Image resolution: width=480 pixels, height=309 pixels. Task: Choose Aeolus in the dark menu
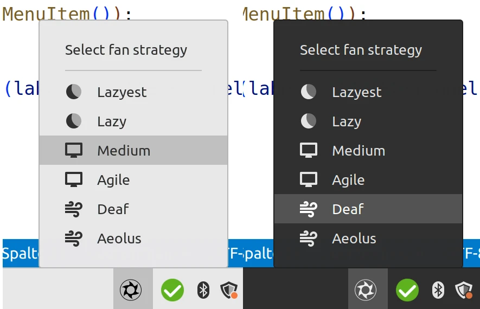(368, 239)
